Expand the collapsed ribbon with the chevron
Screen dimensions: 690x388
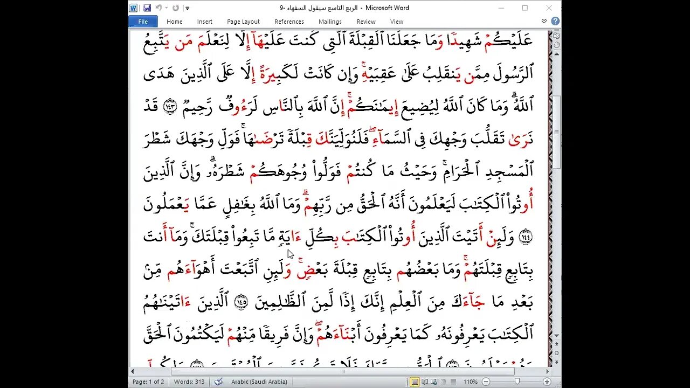pos(544,22)
